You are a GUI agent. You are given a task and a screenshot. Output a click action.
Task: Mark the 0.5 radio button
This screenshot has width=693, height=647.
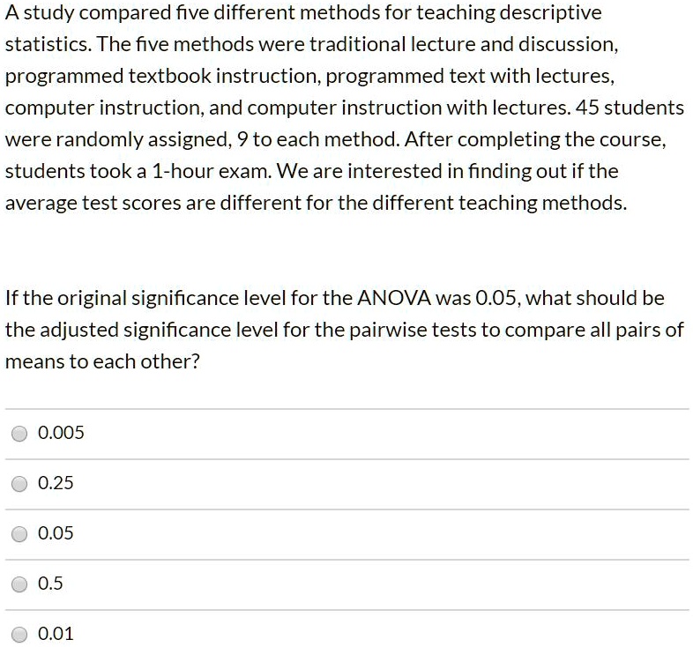coord(19,584)
